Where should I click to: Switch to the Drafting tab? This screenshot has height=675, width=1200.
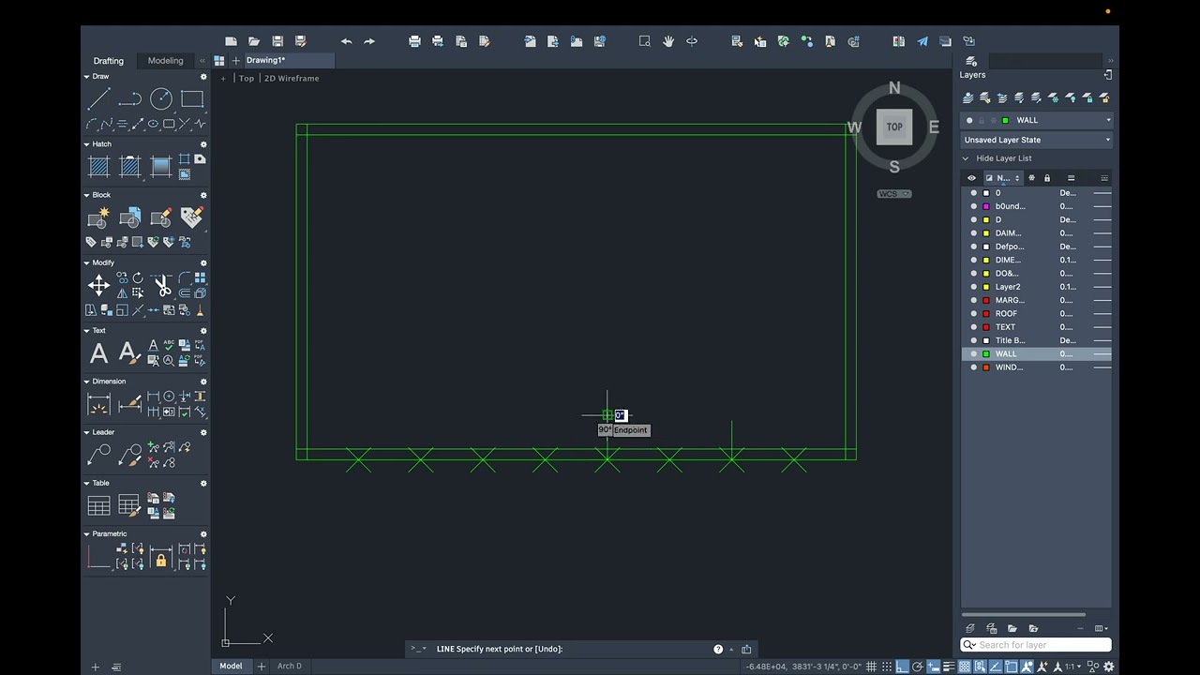pos(109,61)
